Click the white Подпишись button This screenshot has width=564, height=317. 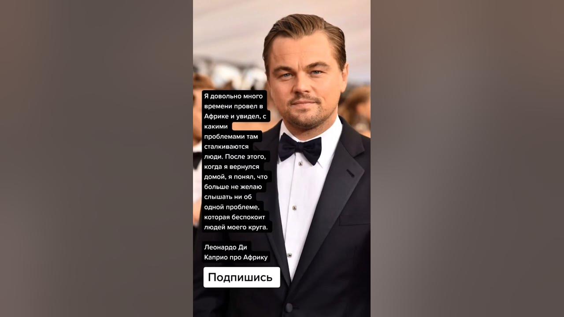point(241,277)
